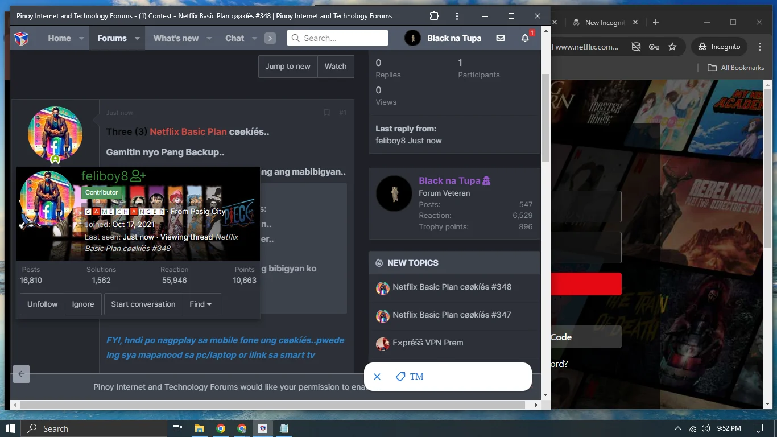Click the Black na Tupa sidebar avatar
Viewport: 777px width, 437px height.
click(x=394, y=193)
